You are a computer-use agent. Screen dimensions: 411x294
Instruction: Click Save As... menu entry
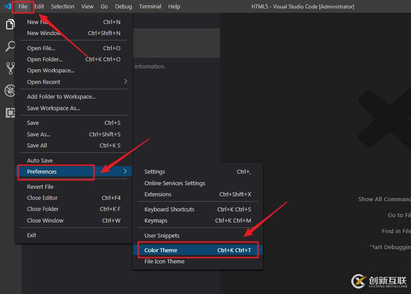point(74,135)
